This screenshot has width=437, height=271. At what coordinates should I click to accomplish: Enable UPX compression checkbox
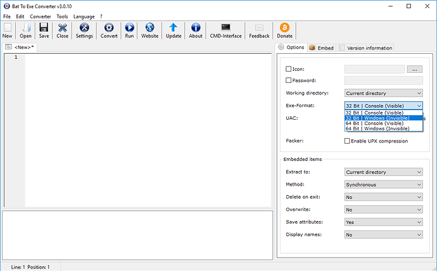[x=347, y=141]
